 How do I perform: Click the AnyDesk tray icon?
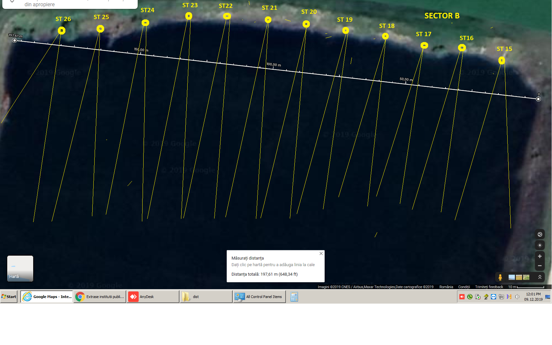[462, 297]
